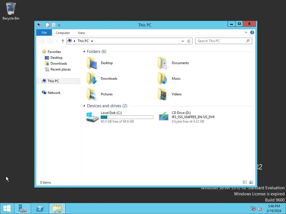
Task: Open the Music folder icon
Action: [163, 78]
